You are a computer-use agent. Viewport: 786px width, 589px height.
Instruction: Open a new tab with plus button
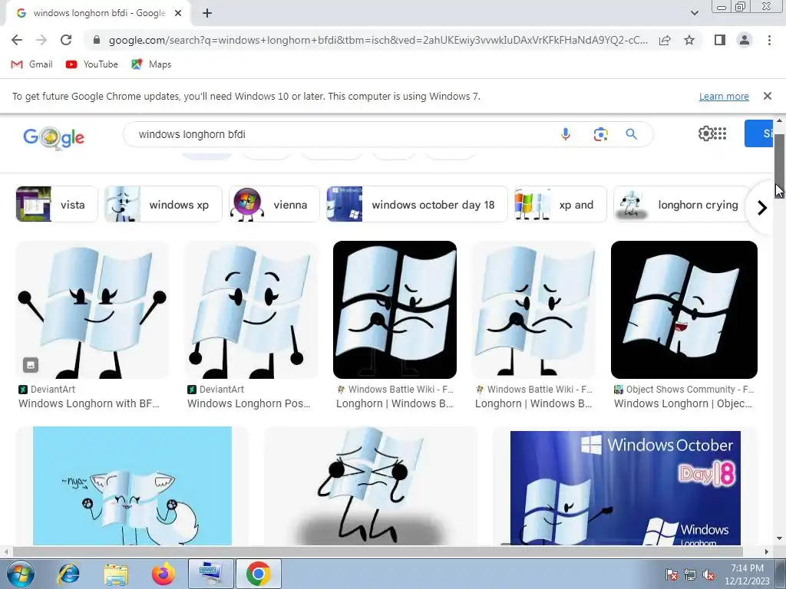(207, 13)
